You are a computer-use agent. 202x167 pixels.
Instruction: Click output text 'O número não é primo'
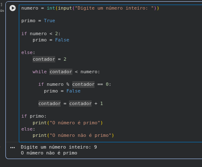click(49, 153)
